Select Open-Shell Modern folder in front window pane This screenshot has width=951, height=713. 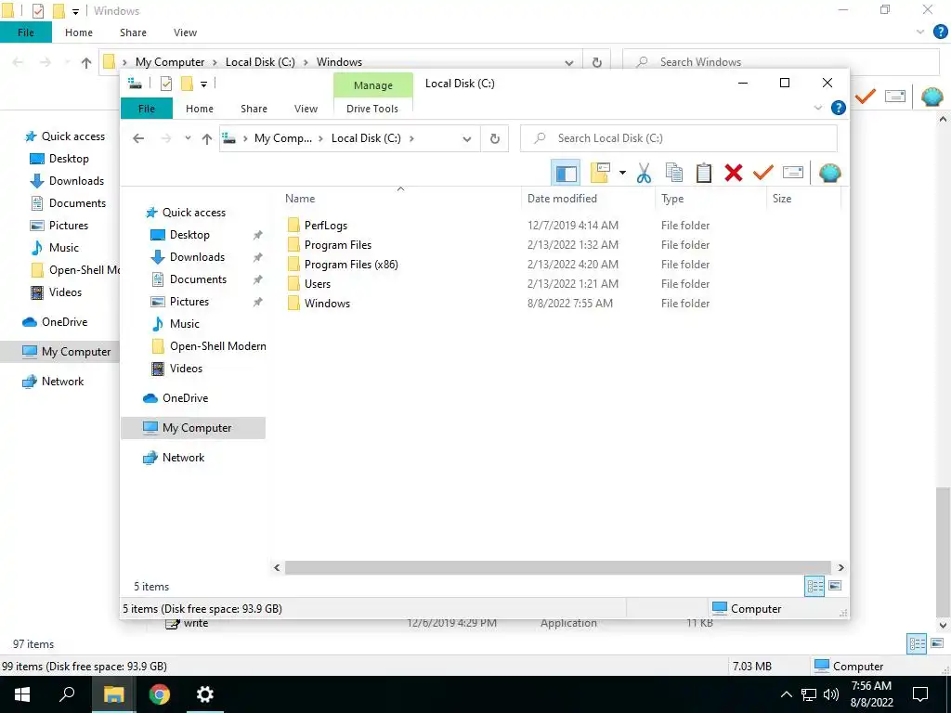coord(217,346)
